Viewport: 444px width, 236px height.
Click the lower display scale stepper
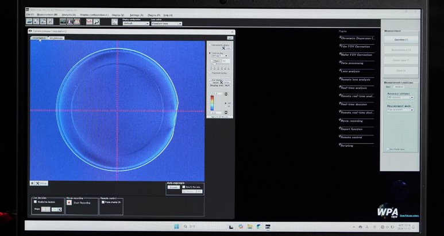pos(226,112)
